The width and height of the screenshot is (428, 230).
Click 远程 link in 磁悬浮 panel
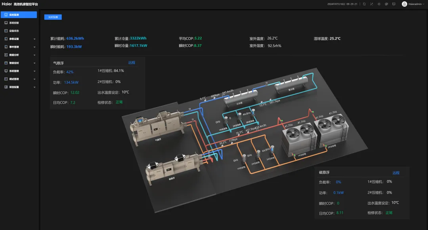396,173
